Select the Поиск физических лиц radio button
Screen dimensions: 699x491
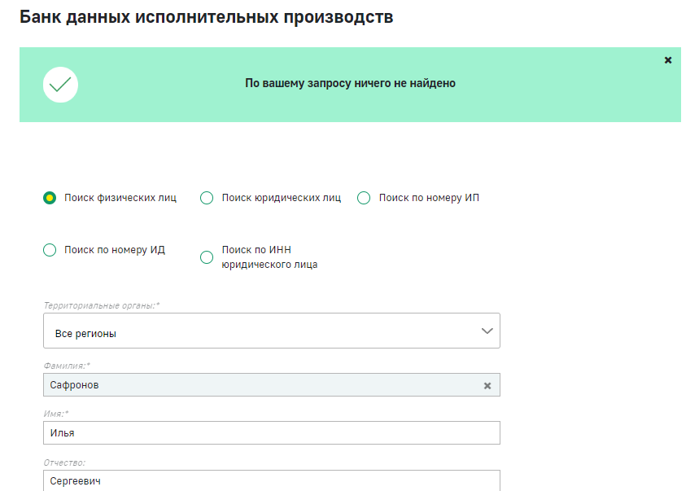50,197
